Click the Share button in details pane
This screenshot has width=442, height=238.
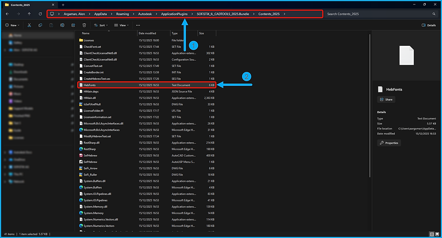386,99
